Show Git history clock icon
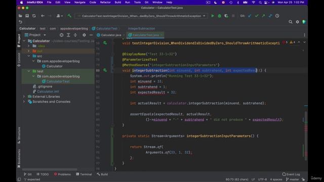Screen dimensions: 324x182 277,16
